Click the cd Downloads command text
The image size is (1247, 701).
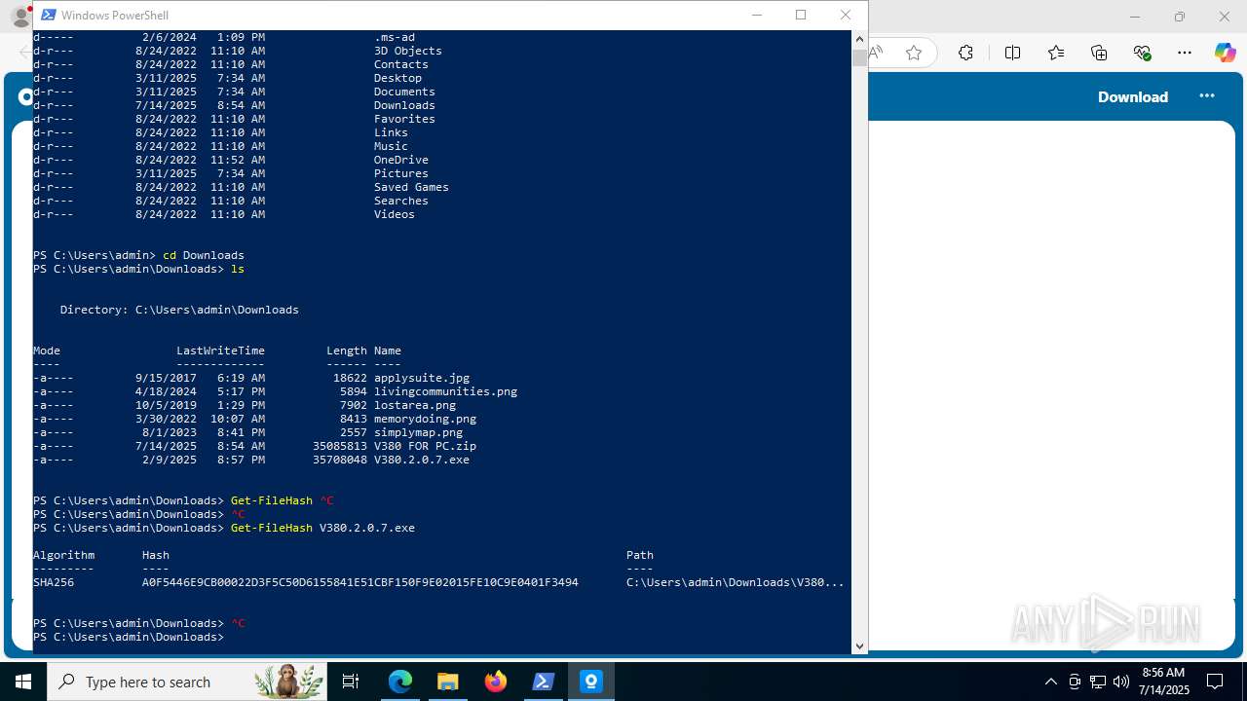click(x=204, y=255)
